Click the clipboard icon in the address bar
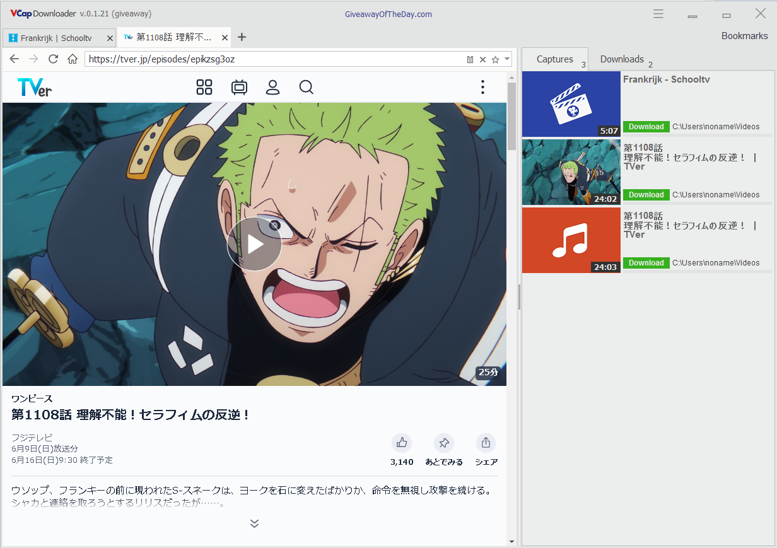The width and height of the screenshot is (777, 548). [470, 59]
